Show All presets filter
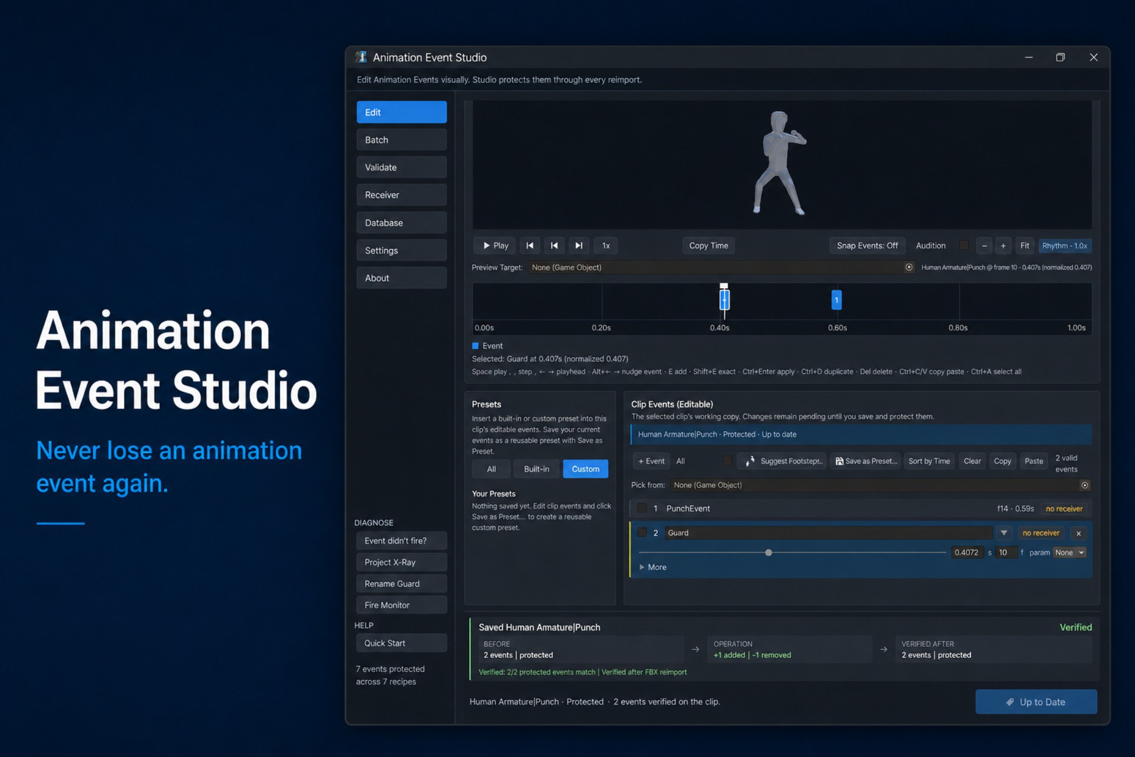The width and height of the screenshot is (1135, 757). (x=491, y=469)
